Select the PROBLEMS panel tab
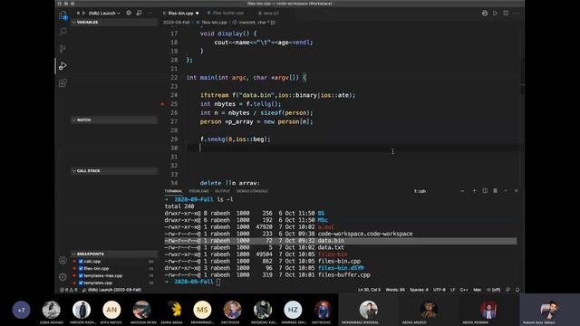The image size is (580, 326). (x=199, y=191)
